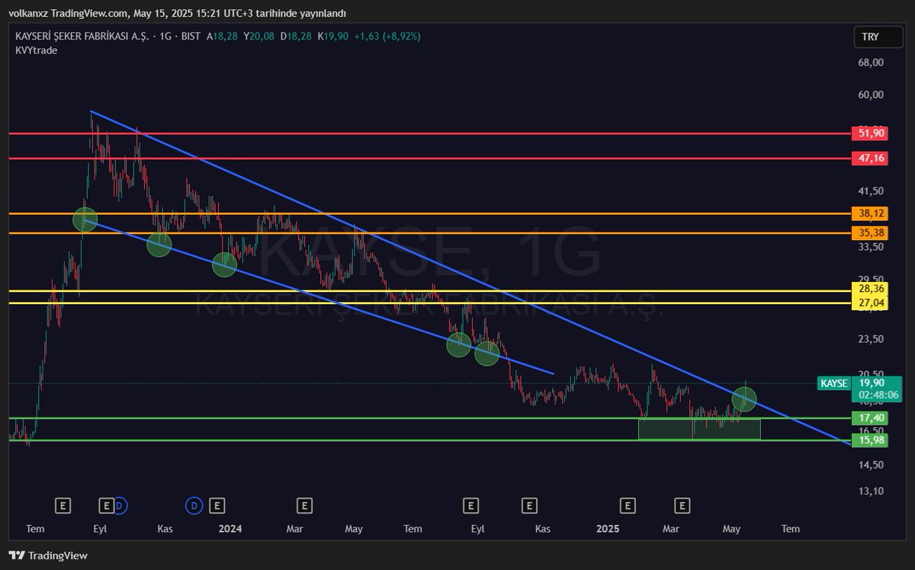Click the 2024 time axis label
The image size is (915, 570).
(230, 528)
